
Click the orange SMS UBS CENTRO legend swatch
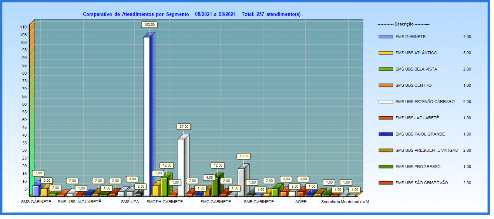(x=386, y=85)
